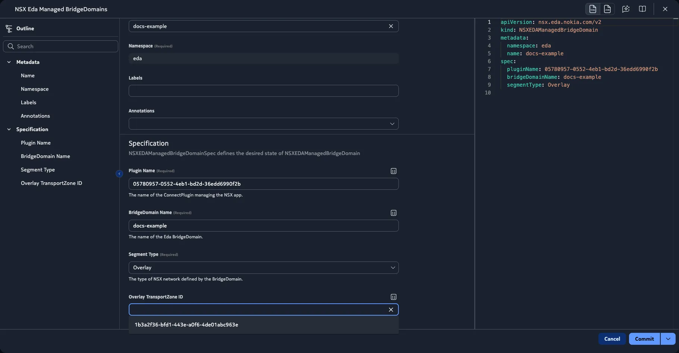Screen dimensions: 679x353
Task: Click the Commit button
Action: (x=644, y=339)
